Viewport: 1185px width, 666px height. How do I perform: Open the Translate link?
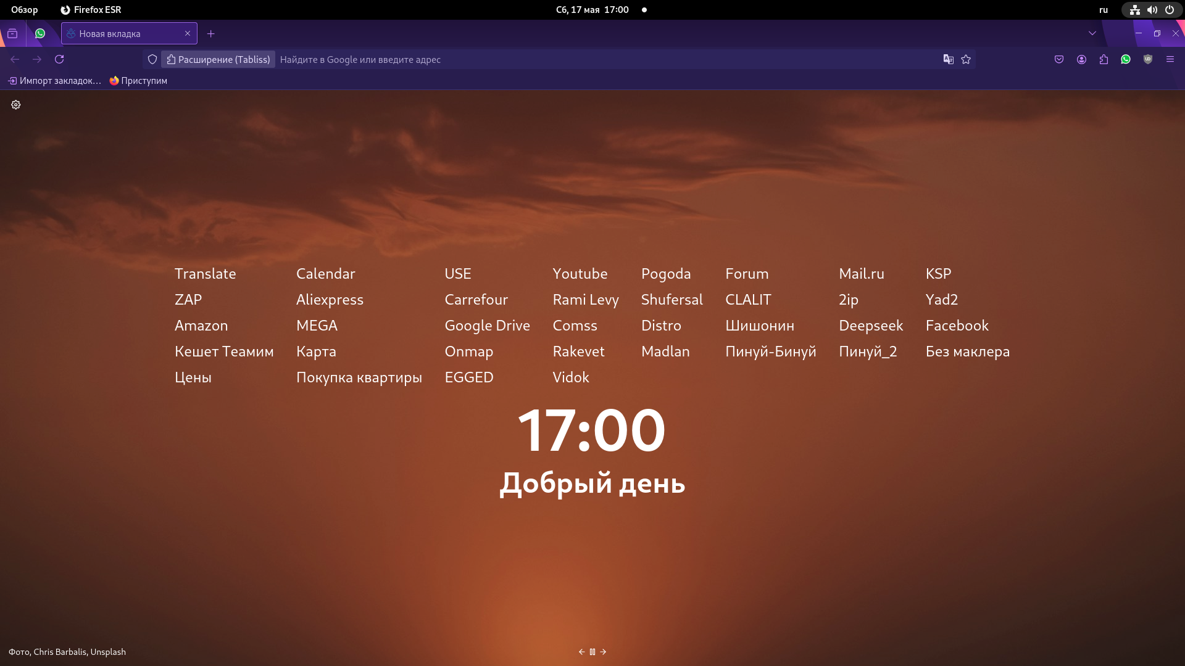206,274
